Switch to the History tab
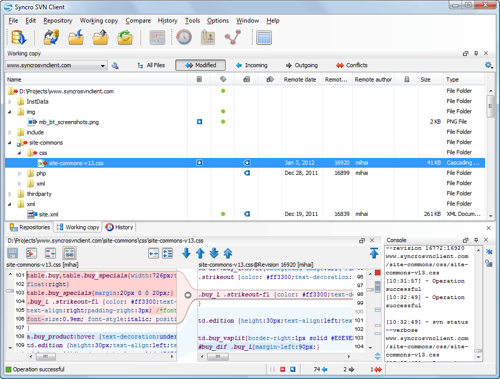The image size is (500, 379). pyautogui.click(x=119, y=227)
